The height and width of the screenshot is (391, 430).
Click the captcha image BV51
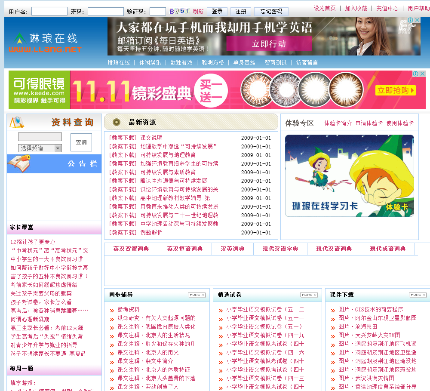coord(179,11)
